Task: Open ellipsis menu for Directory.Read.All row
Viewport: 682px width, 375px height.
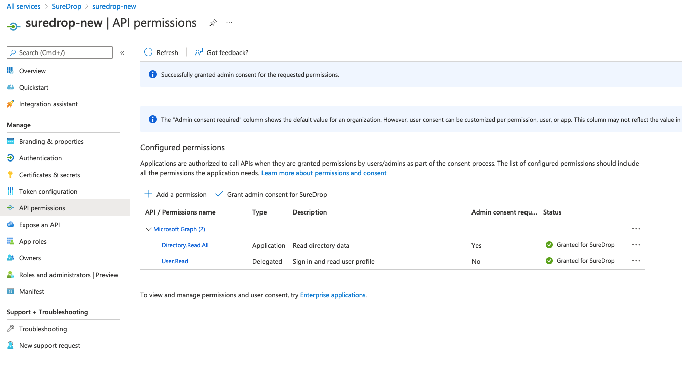Action: point(636,245)
